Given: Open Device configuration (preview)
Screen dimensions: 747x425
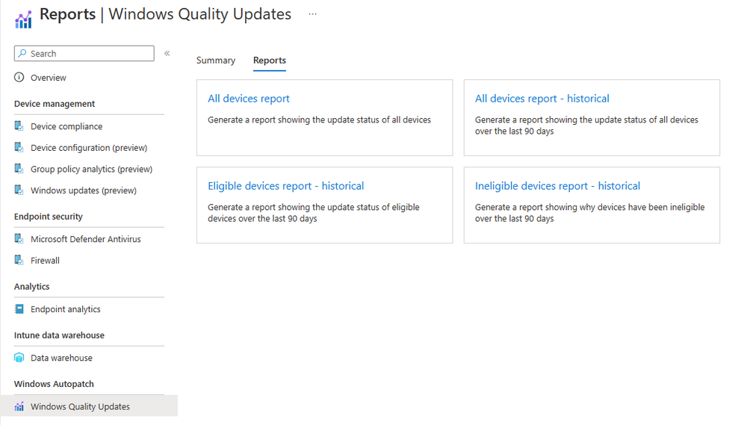Looking at the screenshot, I should click(89, 148).
